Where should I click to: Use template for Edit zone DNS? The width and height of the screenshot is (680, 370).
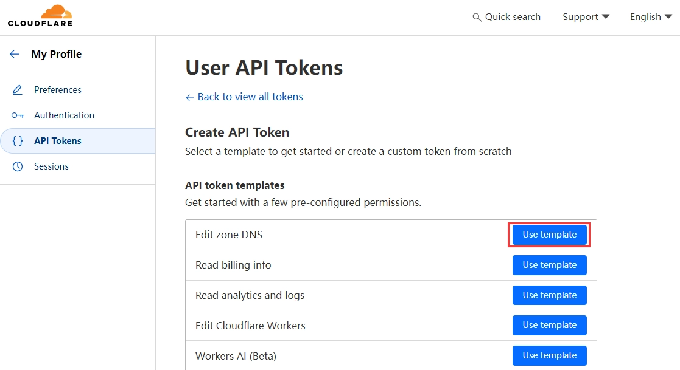(549, 235)
